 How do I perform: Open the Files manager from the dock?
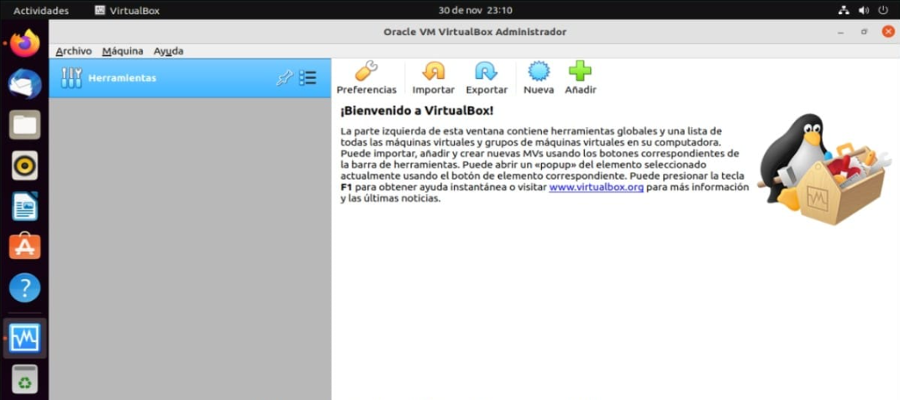coord(24,124)
